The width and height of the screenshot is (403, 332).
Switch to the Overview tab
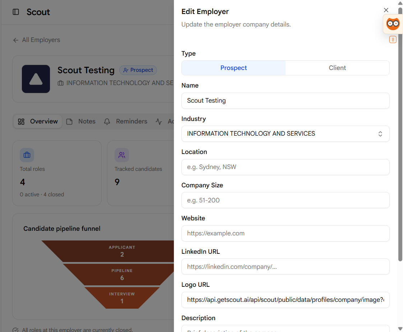click(38, 121)
